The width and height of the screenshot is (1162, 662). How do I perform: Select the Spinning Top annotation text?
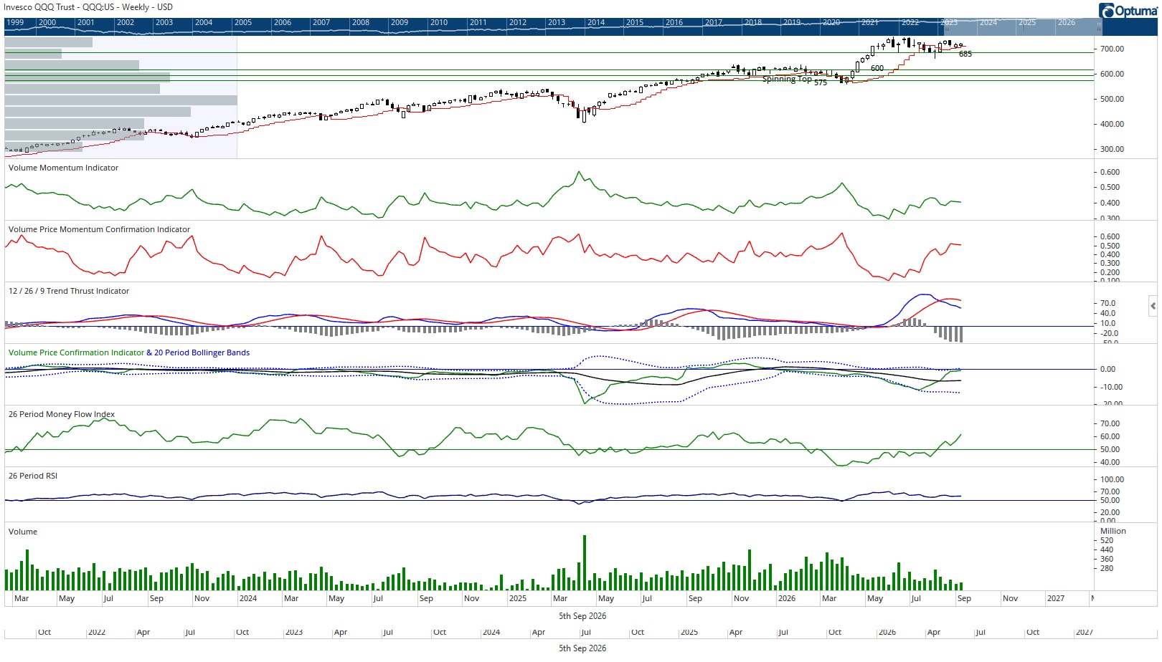click(x=787, y=79)
